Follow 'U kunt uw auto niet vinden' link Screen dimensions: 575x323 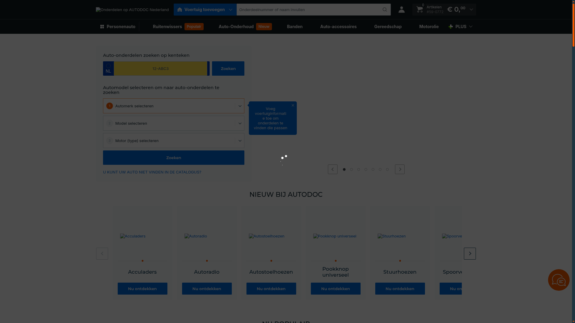(152, 172)
